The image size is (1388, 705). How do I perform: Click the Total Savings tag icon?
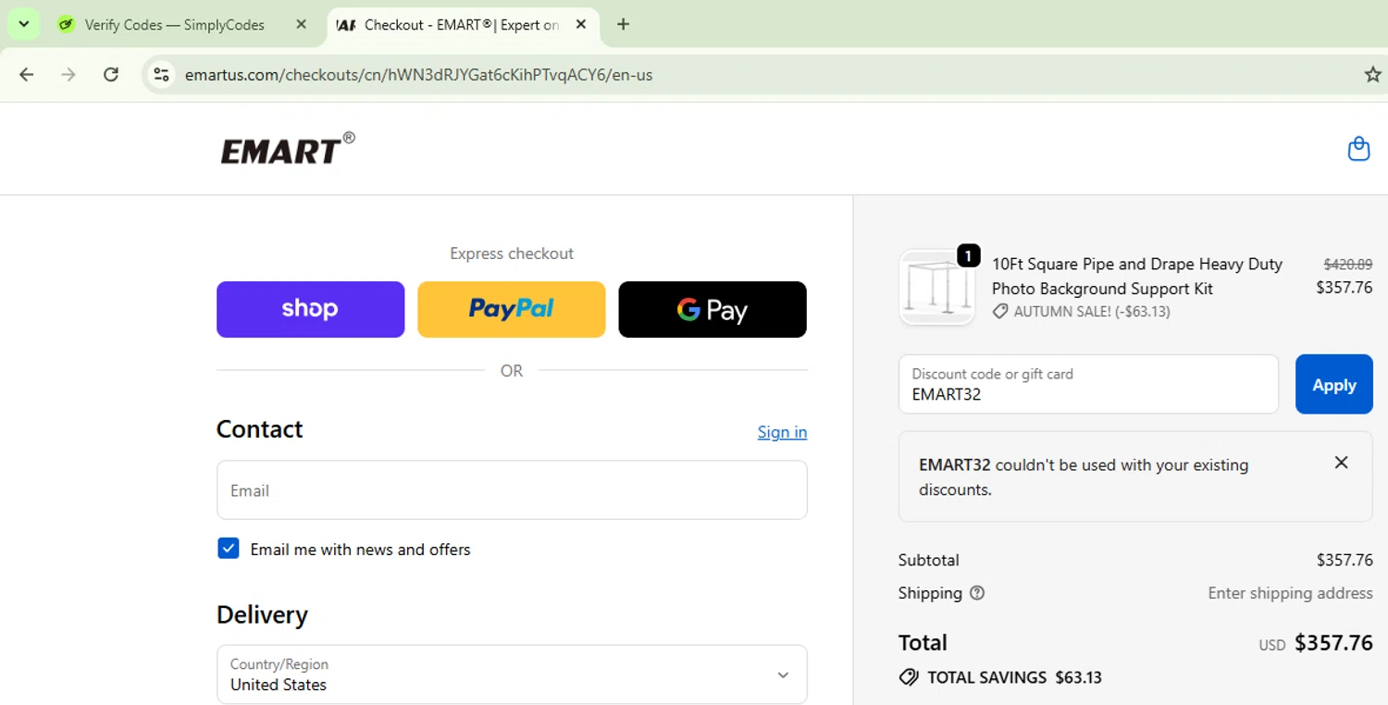pyautogui.click(x=909, y=677)
